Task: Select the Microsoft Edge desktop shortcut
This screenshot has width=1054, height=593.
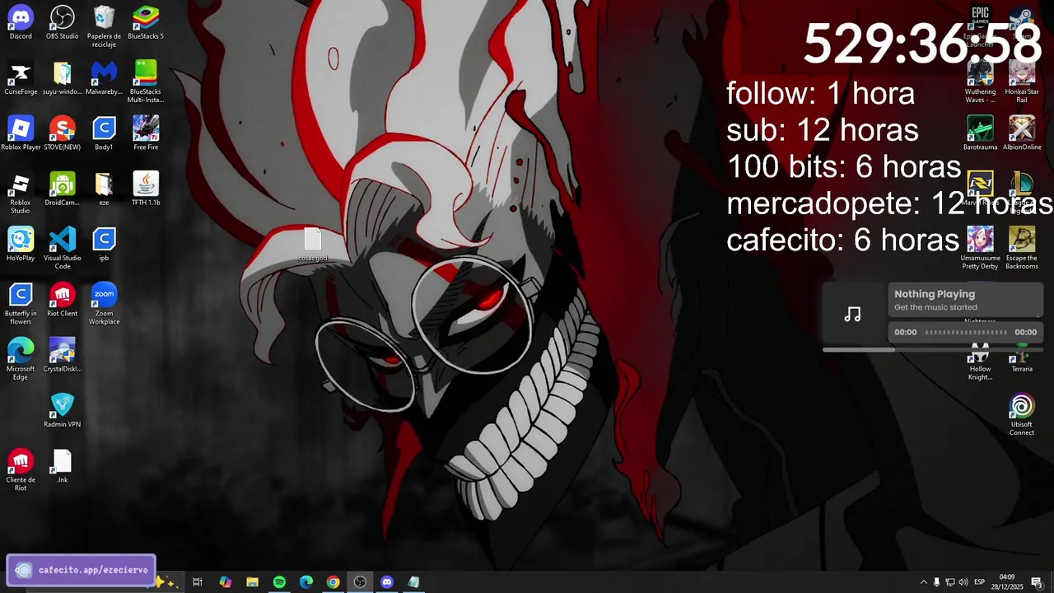Action: pos(21,360)
